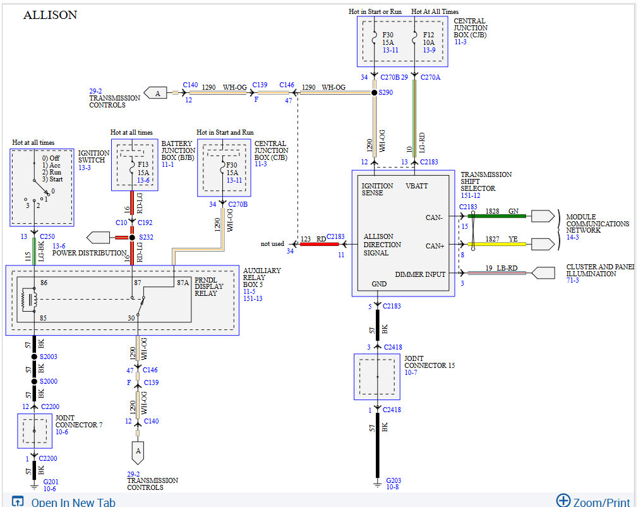This screenshot has width=643, height=507.
Task: Open the 14-3 Module Communications Network reference
Action: tap(572, 237)
